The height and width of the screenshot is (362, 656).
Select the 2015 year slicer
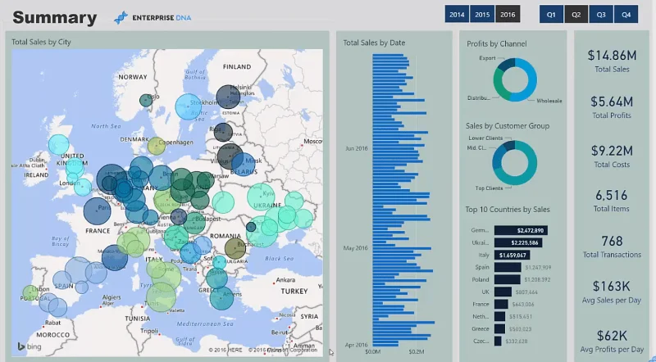(x=482, y=14)
